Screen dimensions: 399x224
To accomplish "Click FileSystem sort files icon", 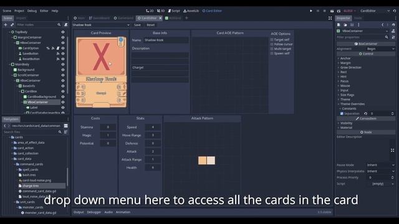I will 65,132.
